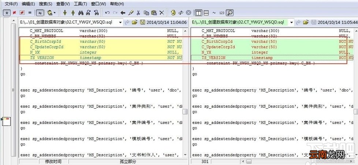This screenshot has height=165, width=358.
Task: Switch to over-under layout
Action: pos(206,13)
